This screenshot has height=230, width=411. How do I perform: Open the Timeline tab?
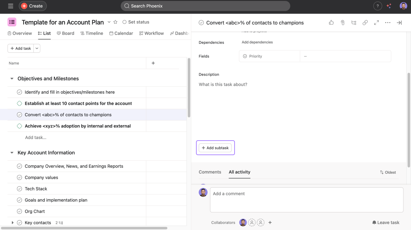[x=92, y=33]
